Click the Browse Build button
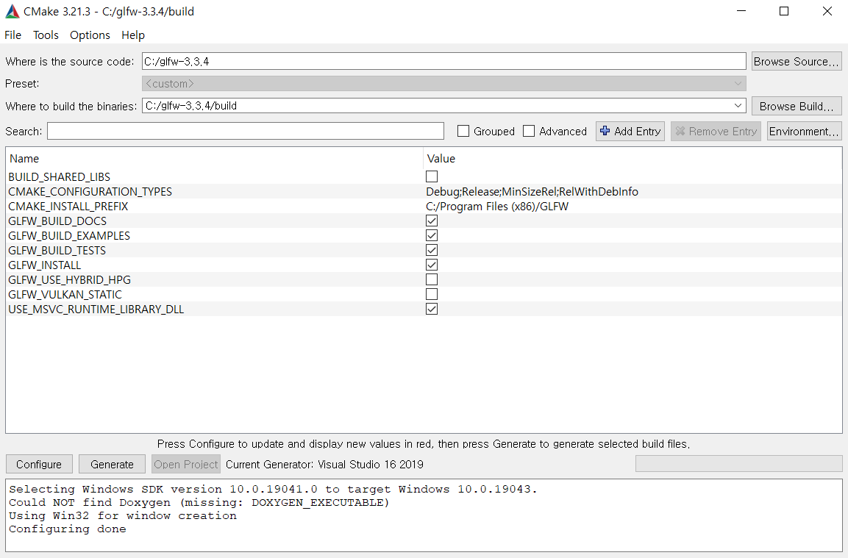848x558 pixels. pos(796,106)
